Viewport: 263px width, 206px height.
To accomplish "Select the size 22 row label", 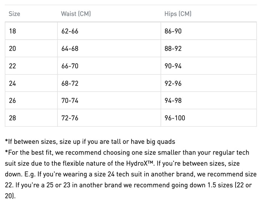I will [x=13, y=66].
